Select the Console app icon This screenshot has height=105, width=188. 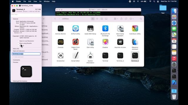click(61, 42)
